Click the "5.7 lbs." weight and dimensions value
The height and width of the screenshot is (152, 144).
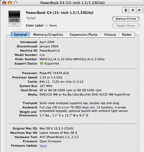tap(64, 115)
